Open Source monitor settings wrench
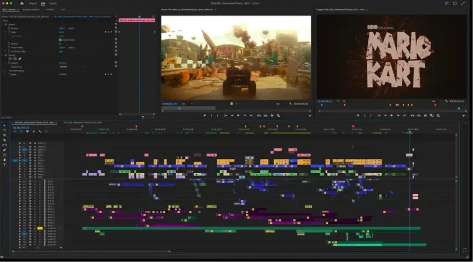 coord(291,104)
